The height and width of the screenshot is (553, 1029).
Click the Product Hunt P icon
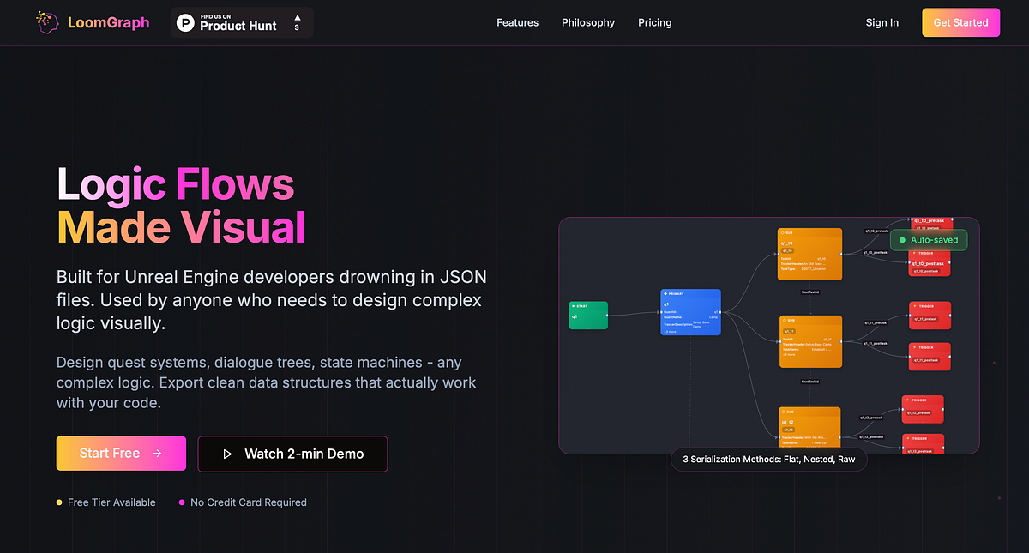coord(185,23)
